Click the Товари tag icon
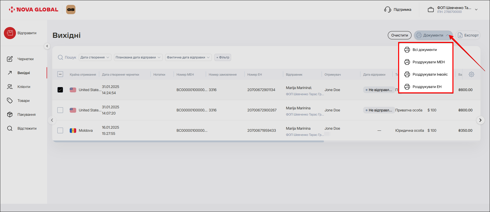 10,101
